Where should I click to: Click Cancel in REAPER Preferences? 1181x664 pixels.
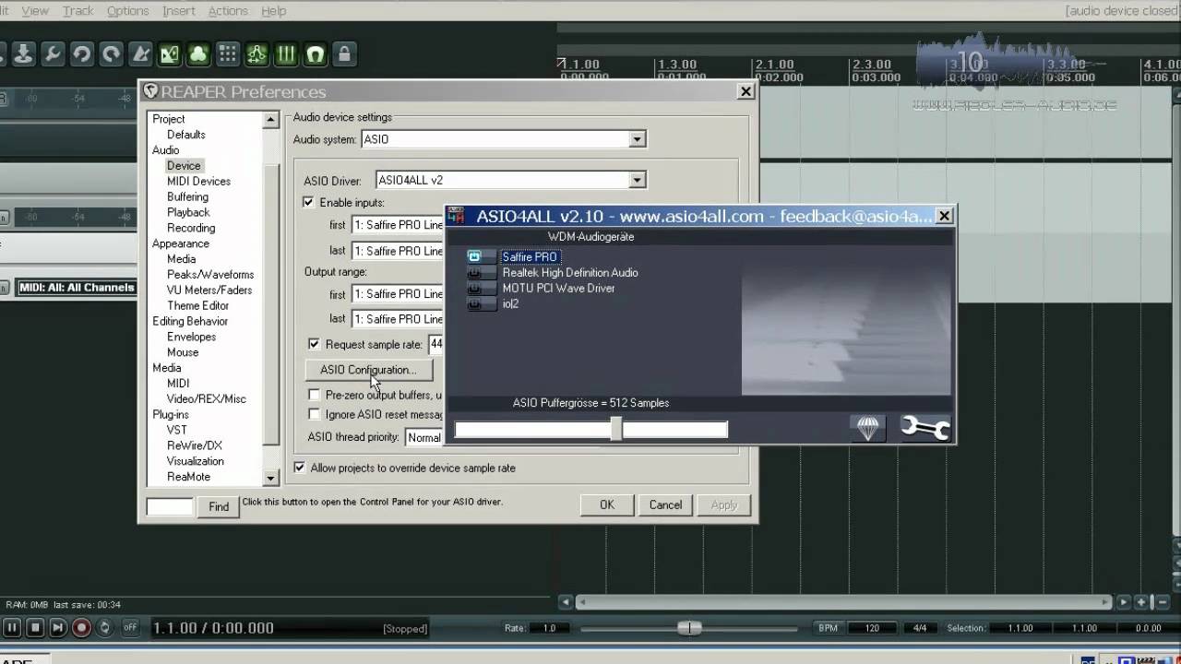tap(665, 504)
